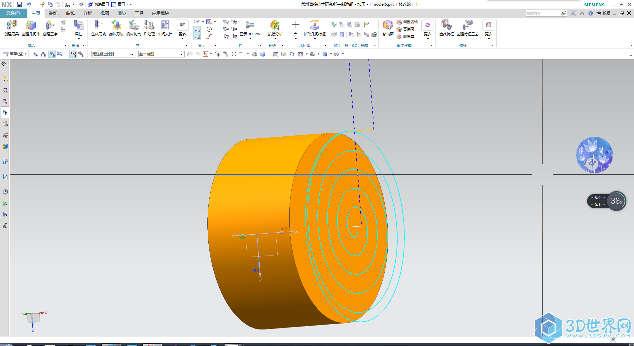This screenshot has height=346, width=634.
Task: Open the Entire Assembly (整个装配) scope dropdown
Action: [161, 54]
